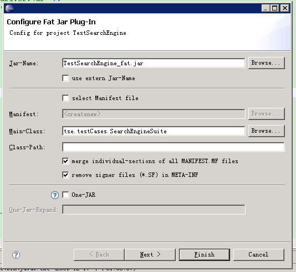The width and height of the screenshot is (296, 272).
Task: Enable the One-JAR checkbox
Action: coord(65,195)
